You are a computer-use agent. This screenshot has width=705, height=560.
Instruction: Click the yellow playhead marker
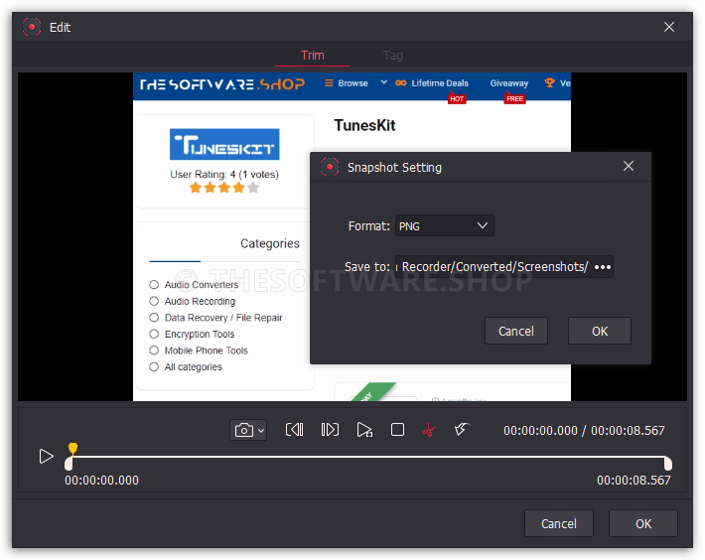[72, 448]
